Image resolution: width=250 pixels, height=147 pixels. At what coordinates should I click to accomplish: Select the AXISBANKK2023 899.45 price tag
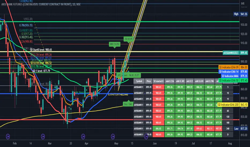pos(235,53)
